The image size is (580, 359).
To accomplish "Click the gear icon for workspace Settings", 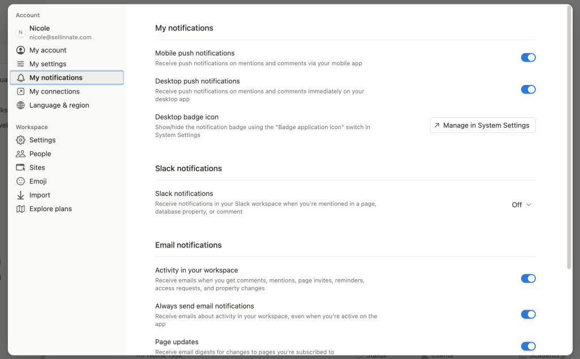I will (x=21, y=140).
